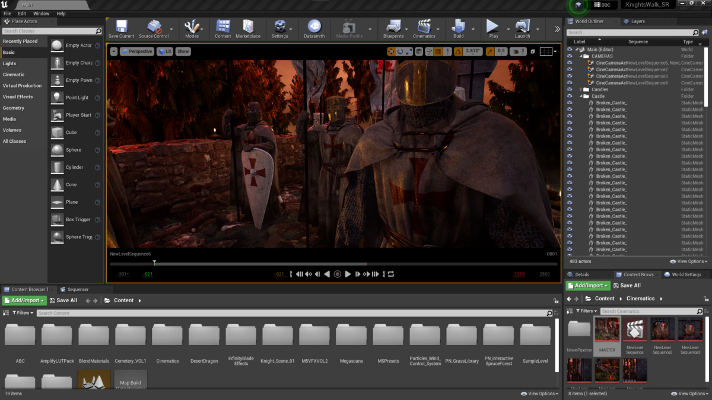
Task: Click the sequence play forward button
Action: (348, 274)
